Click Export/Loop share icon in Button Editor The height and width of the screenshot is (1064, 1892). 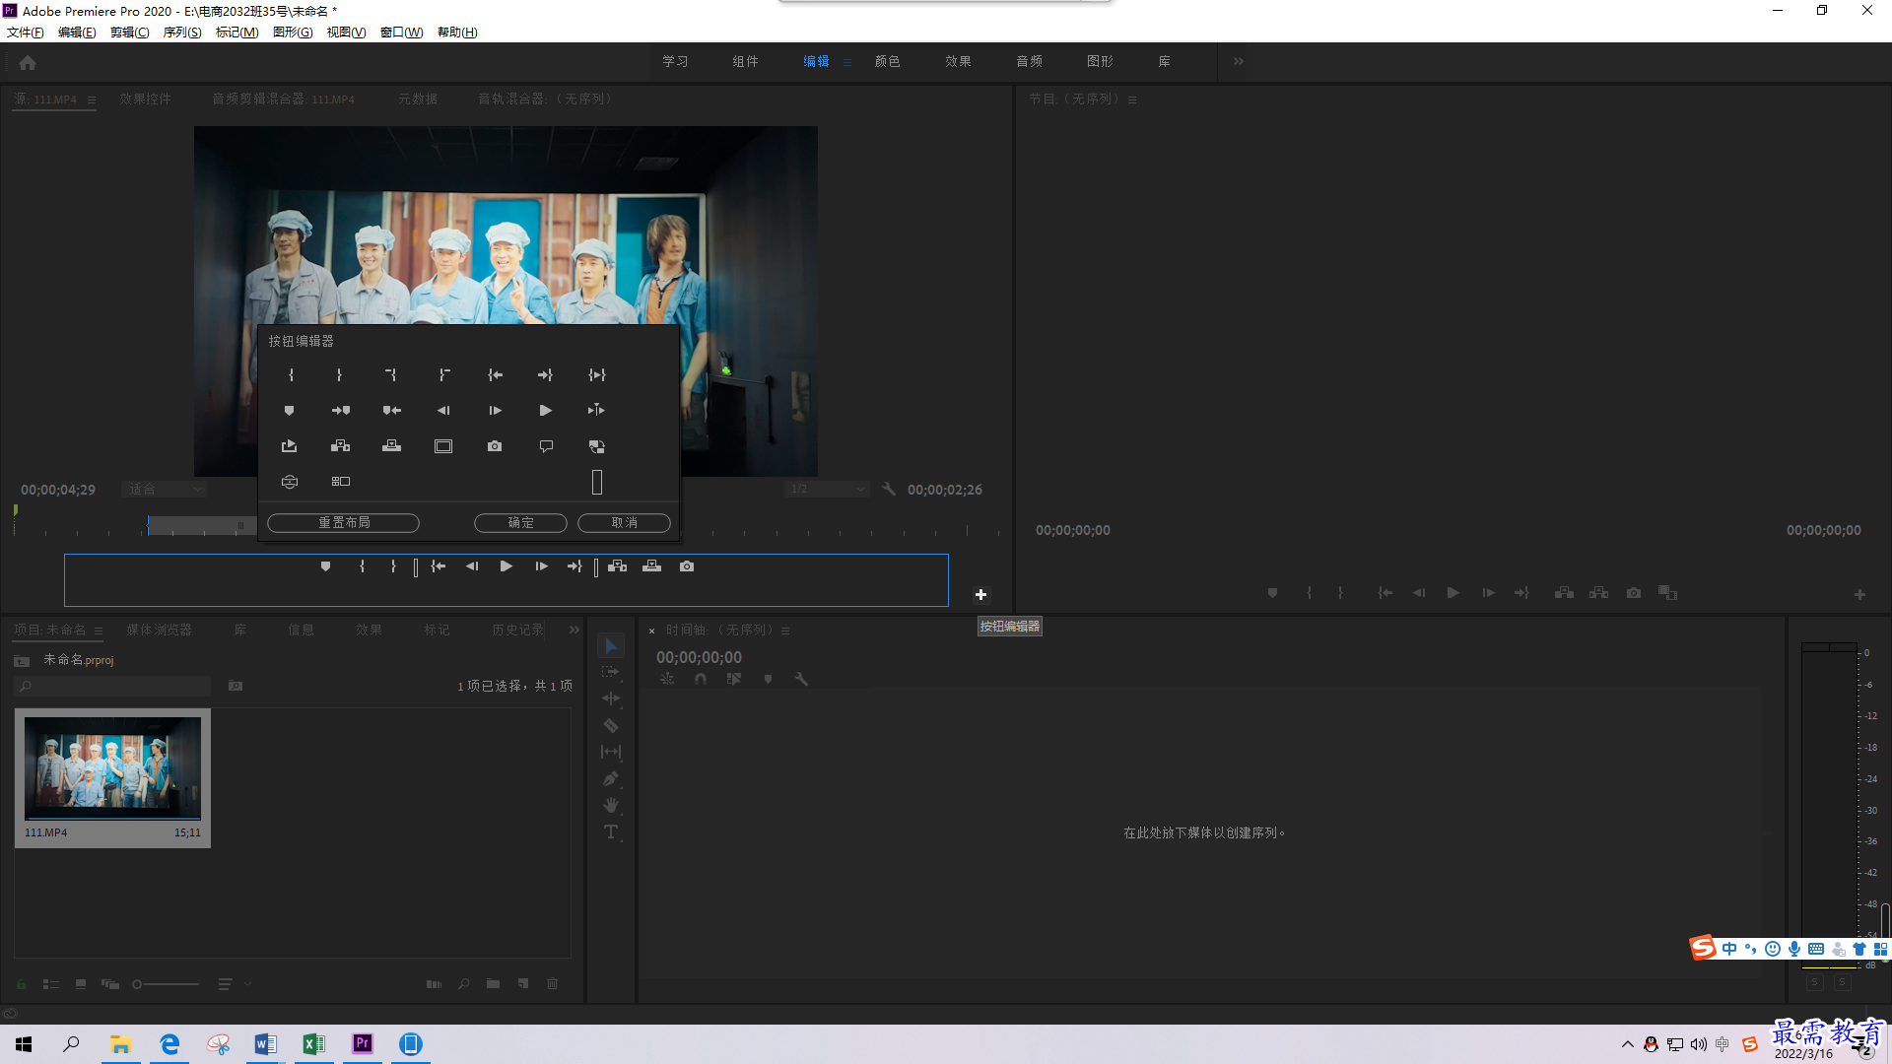tap(289, 446)
